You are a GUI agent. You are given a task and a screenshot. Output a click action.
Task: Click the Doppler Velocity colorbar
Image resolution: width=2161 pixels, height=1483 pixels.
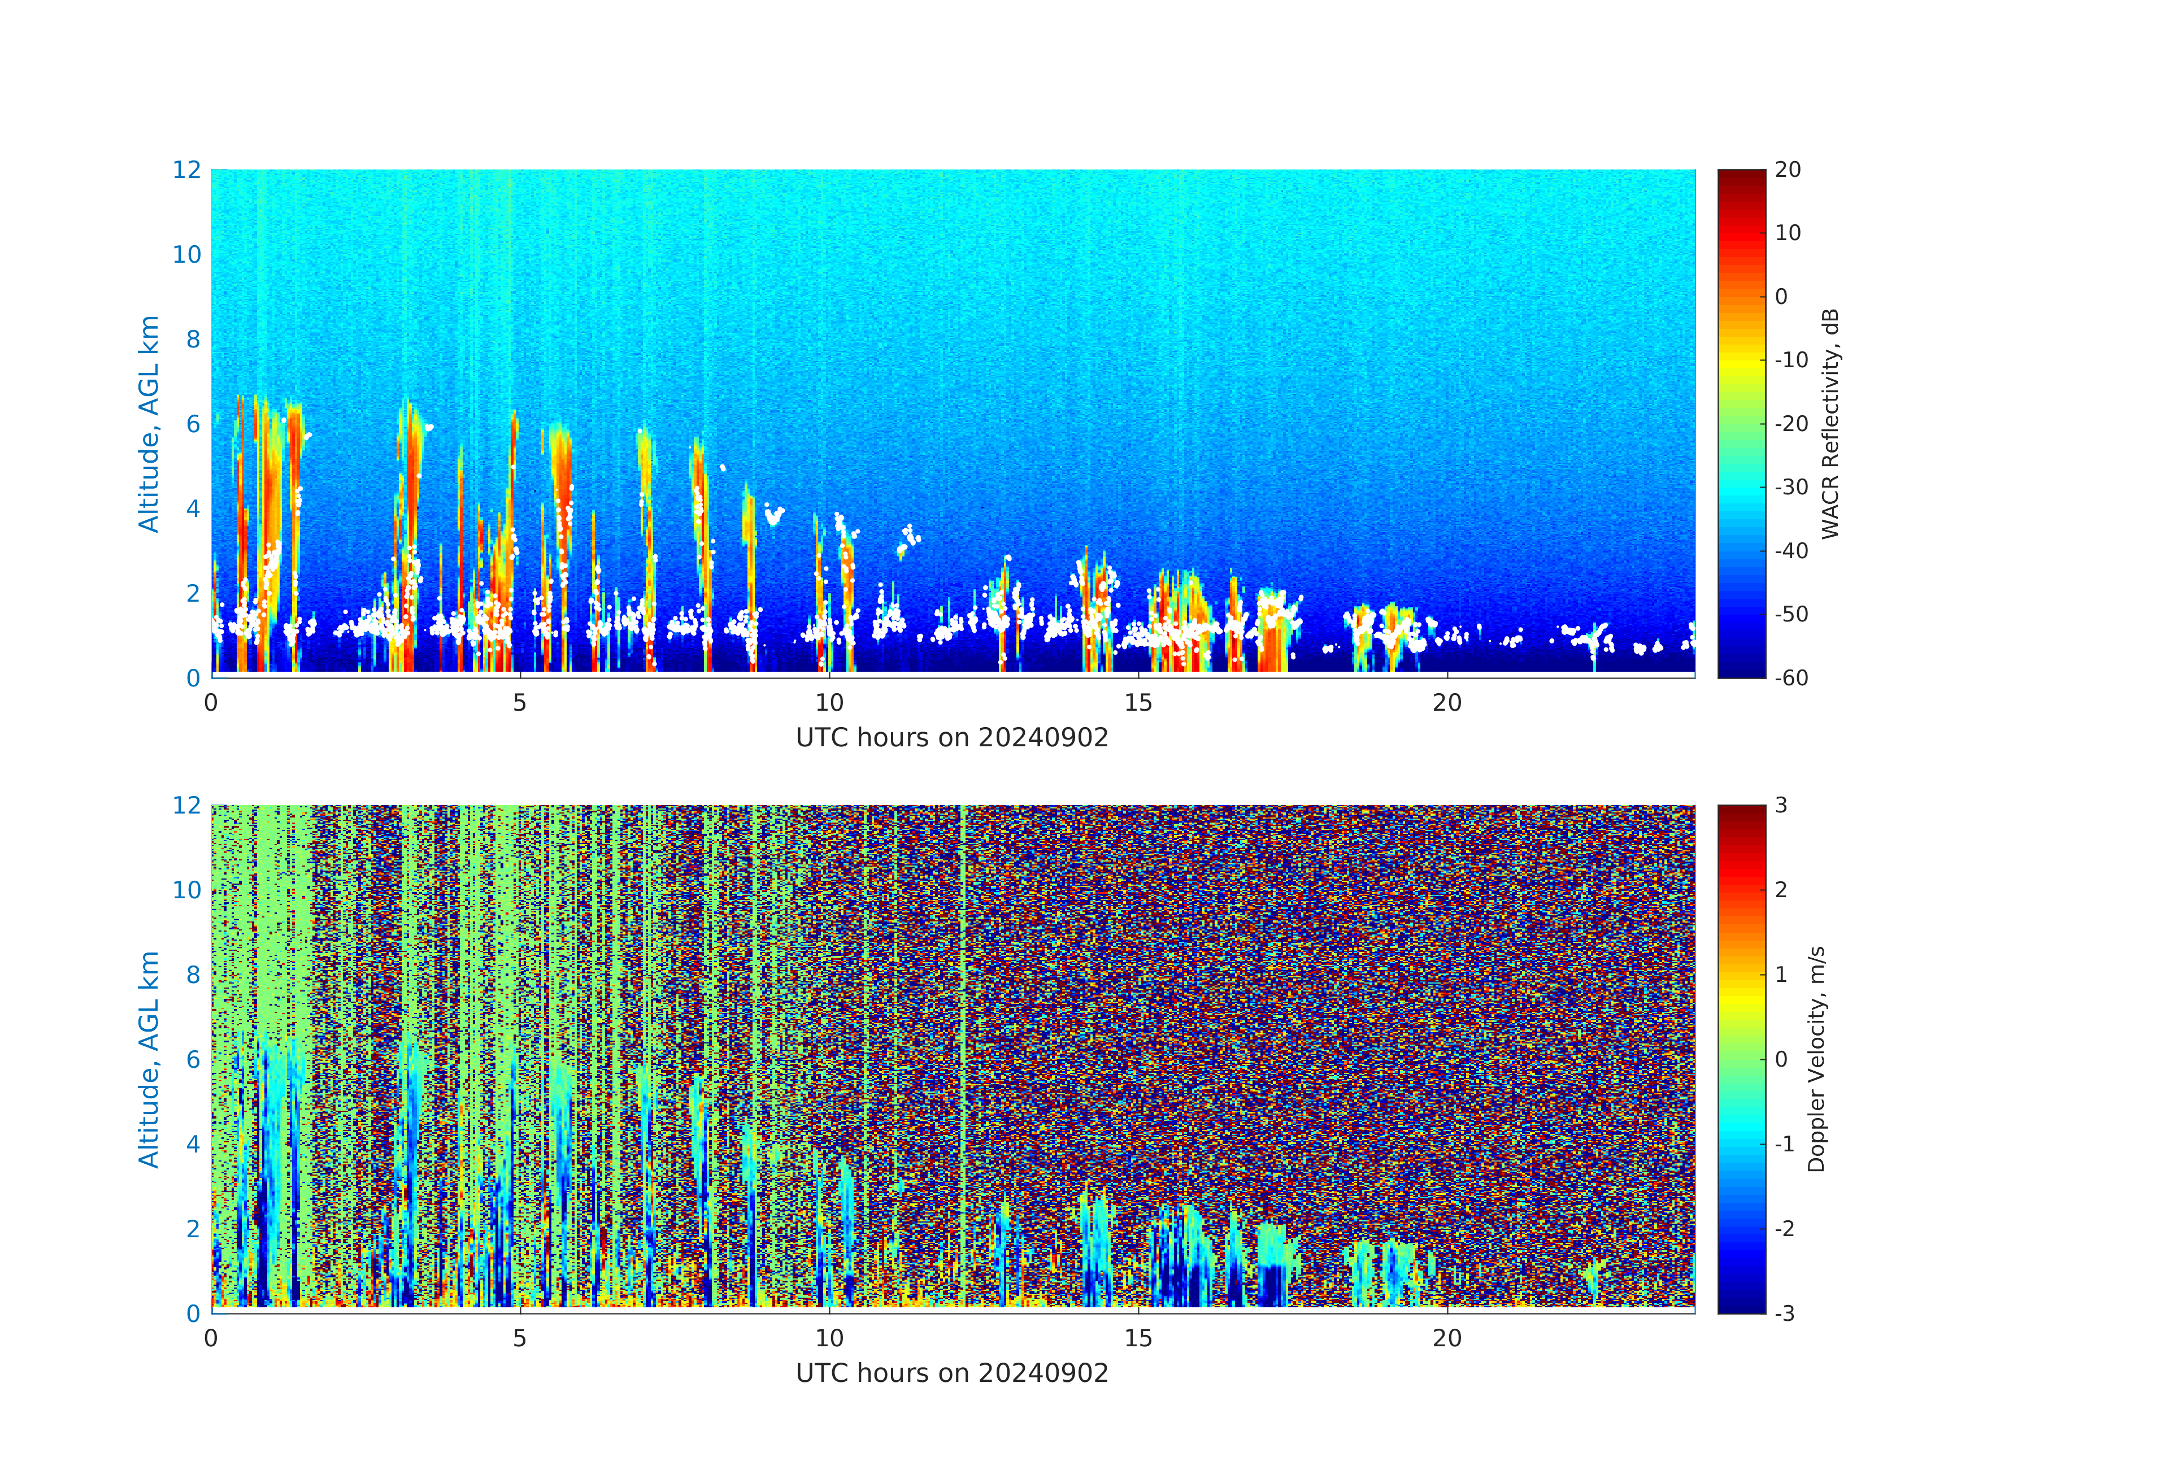click(1741, 1058)
